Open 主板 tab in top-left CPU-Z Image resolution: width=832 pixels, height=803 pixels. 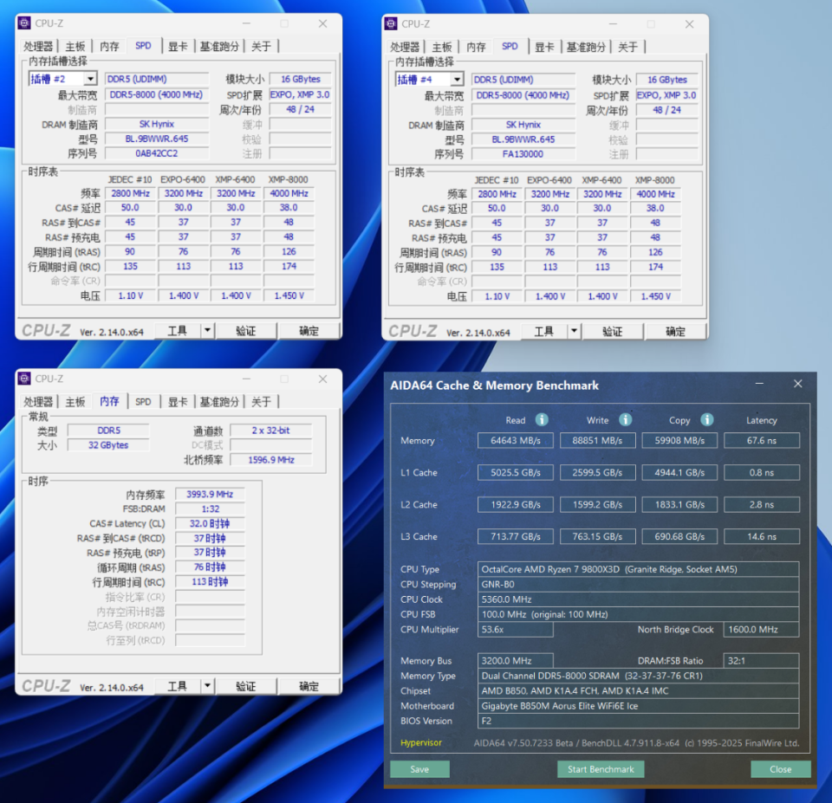click(x=75, y=47)
